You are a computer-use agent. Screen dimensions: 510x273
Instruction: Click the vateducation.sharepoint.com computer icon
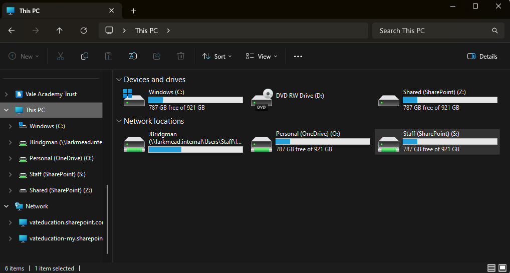(23, 222)
